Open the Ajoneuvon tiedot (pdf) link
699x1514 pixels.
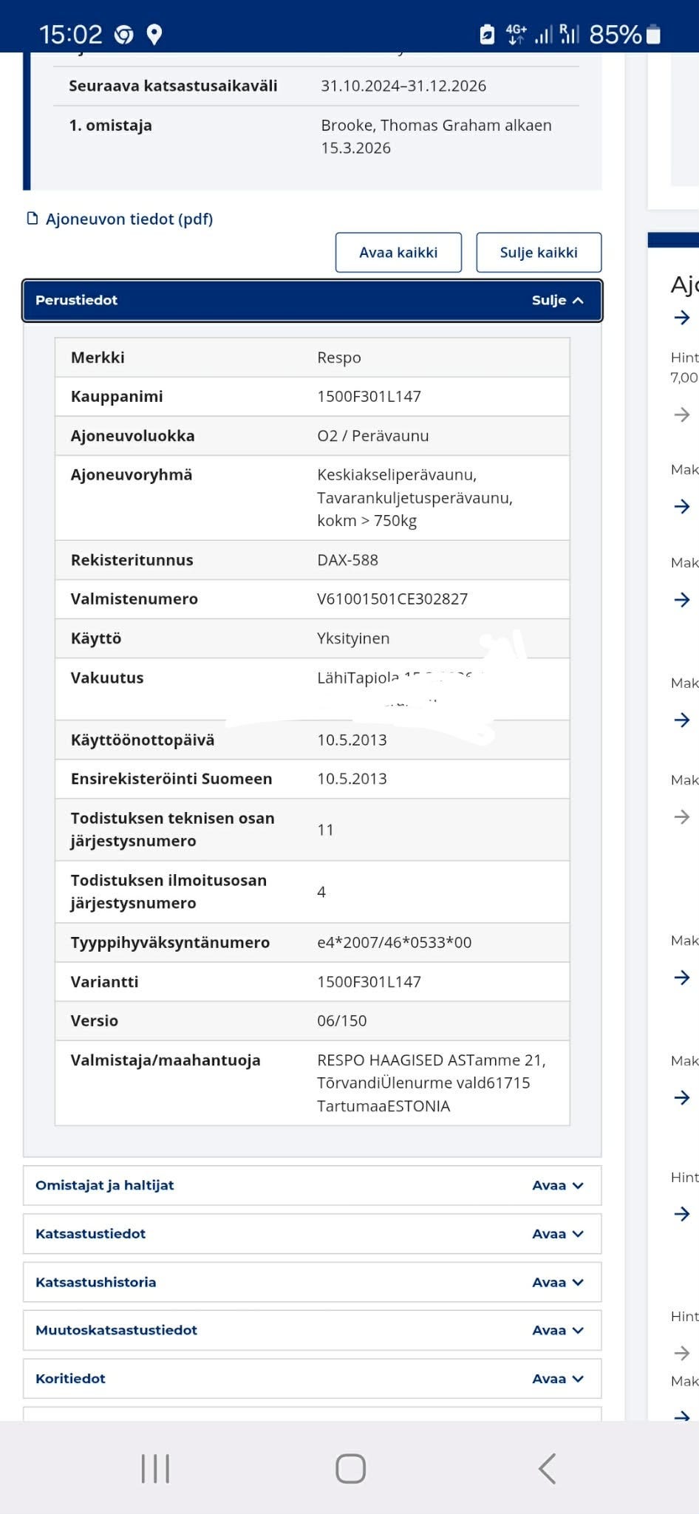coord(129,219)
